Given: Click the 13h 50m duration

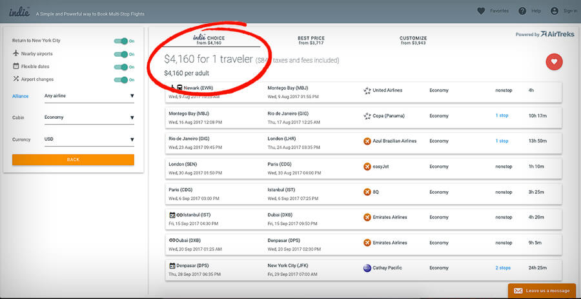Looking at the screenshot, I should pyautogui.click(x=538, y=141).
